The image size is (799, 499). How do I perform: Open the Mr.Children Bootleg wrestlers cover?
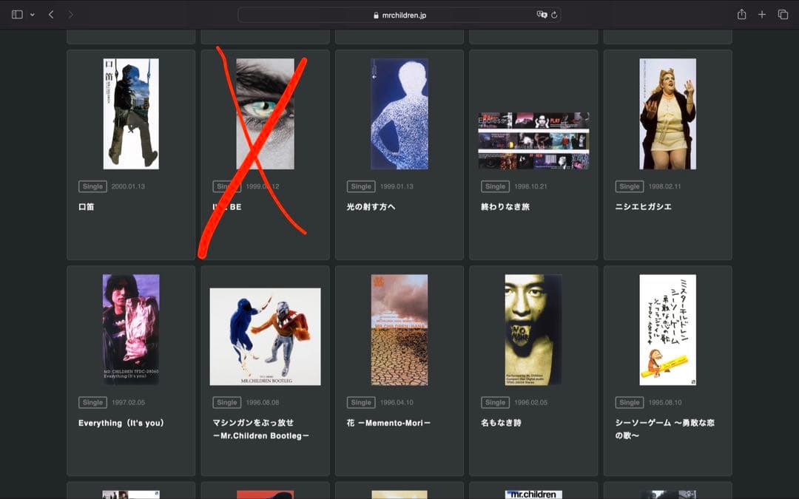(x=265, y=336)
